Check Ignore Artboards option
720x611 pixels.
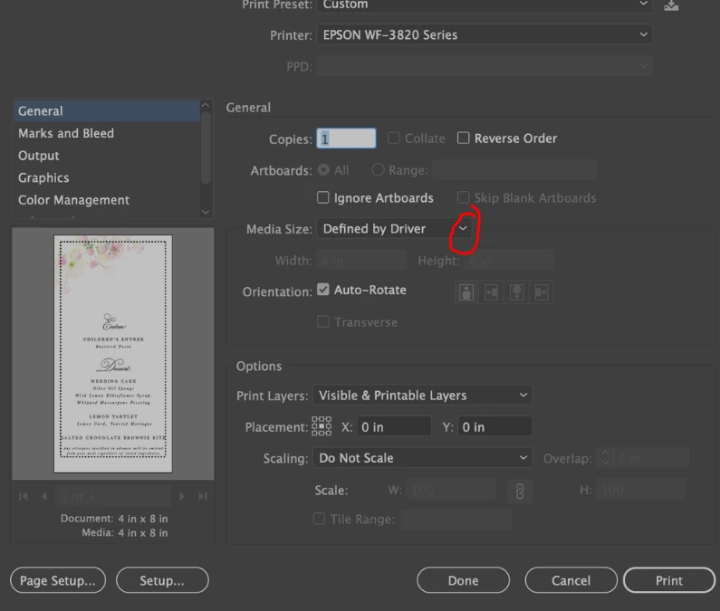point(323,198)
